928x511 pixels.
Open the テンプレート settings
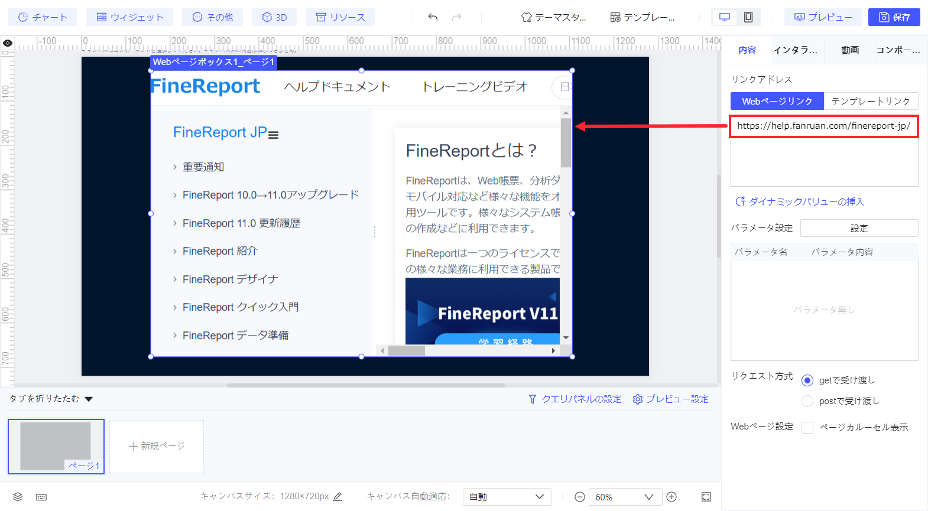click(643, 17)
